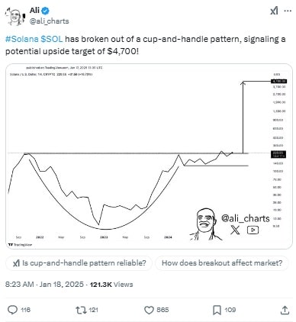Click the blue verified badge
Screen dimensions: 296x322
coord(46,11)
